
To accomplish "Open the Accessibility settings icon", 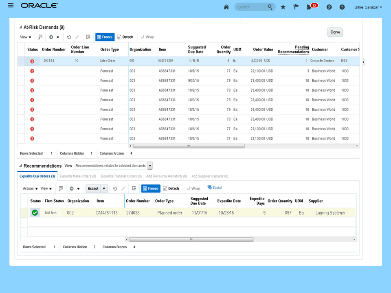I will pos(329,7).
